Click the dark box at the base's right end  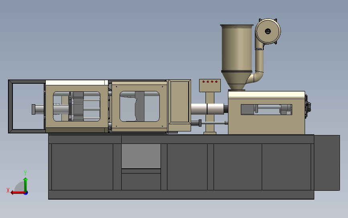pyautogui.click(x=327, y=163)
